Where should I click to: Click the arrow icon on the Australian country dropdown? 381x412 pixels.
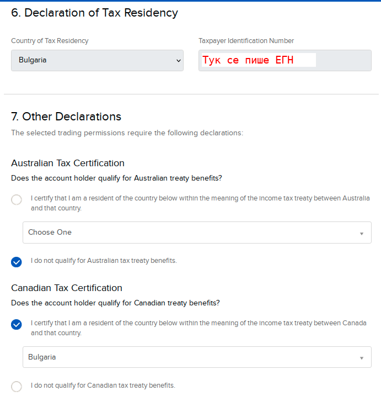pos(362,234)
